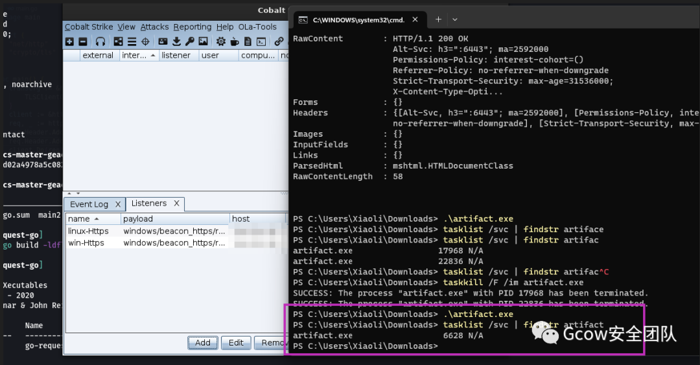Click Java Signed Applet coffee cup icon
The height and width of the screenshot is (365, 700).
235,41
